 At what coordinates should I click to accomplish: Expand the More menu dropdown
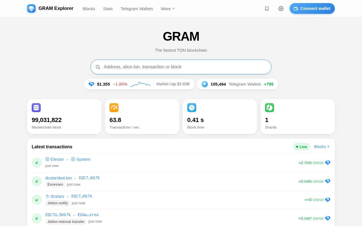click(x=168, y=9)
